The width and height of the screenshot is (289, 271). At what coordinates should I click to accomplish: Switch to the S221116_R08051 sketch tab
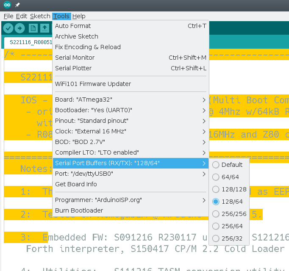[31, 42]
